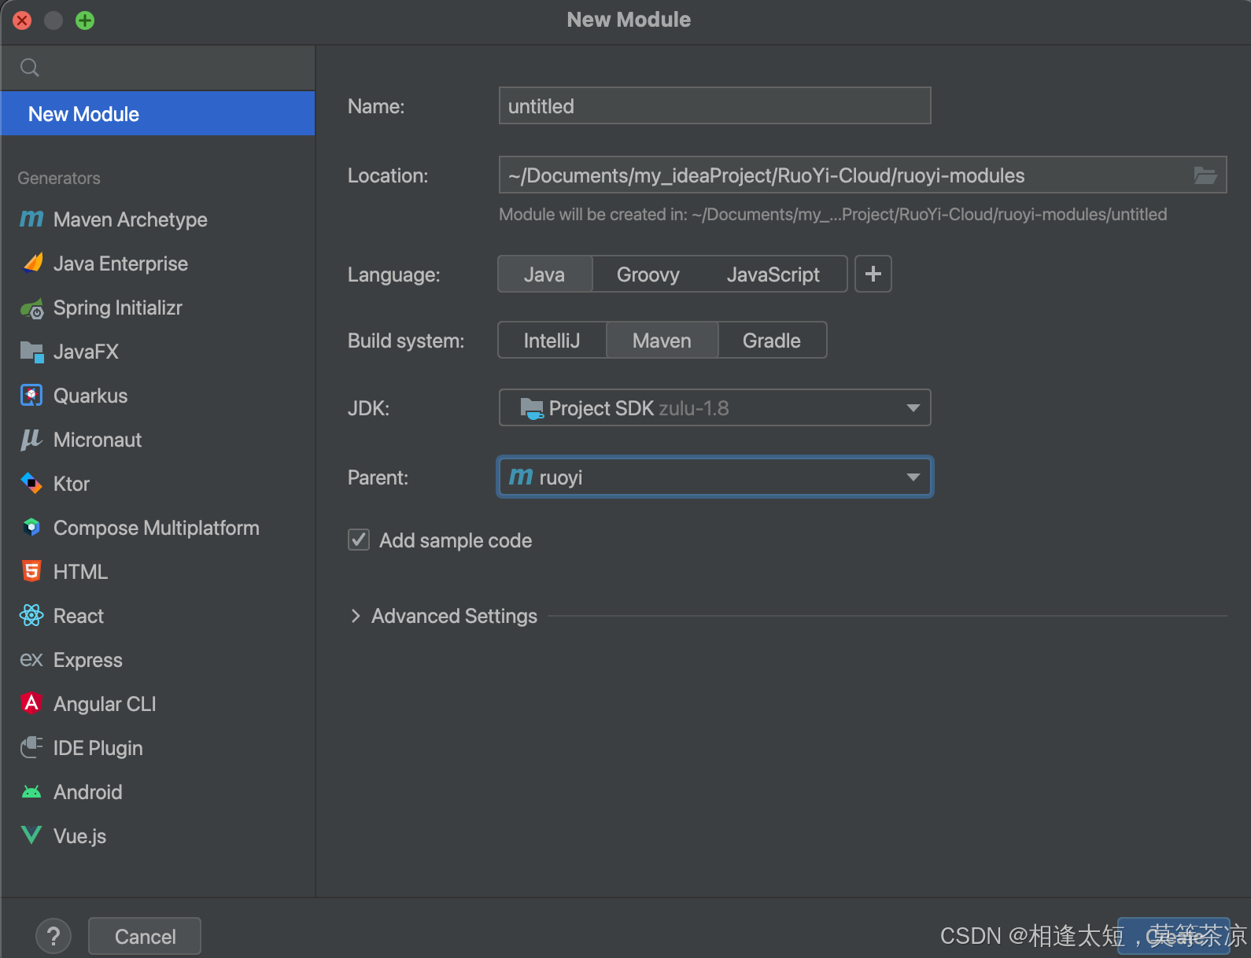Uncheck Add sample code checkbox
This screenshot has height=958, width=1251.
pos(359,540)
